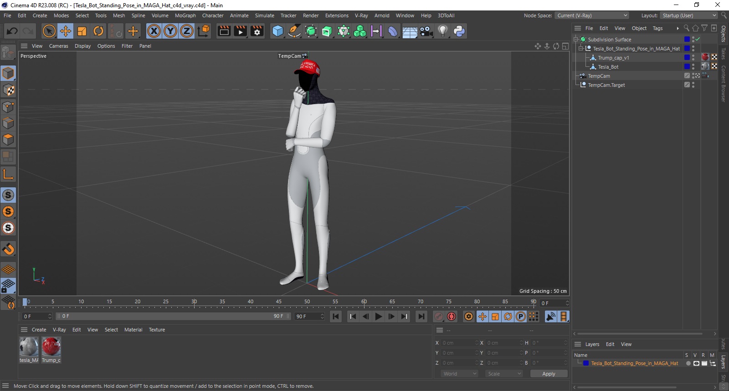Open Render Settings

[x=257, y=31]
